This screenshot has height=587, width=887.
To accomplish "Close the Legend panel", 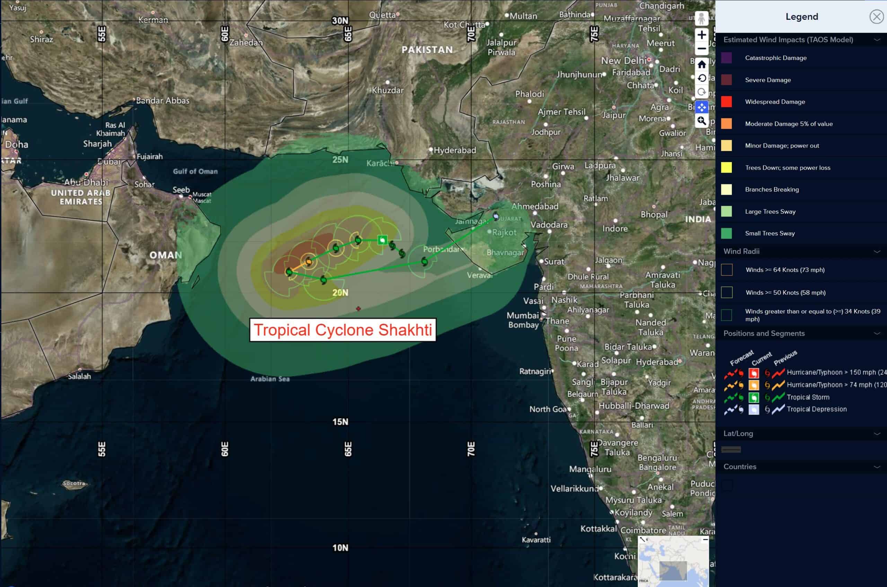I will pyautogui.click(x=876, y=17).
